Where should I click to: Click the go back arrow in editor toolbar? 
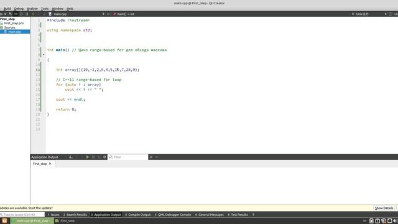tap(33, 14)
